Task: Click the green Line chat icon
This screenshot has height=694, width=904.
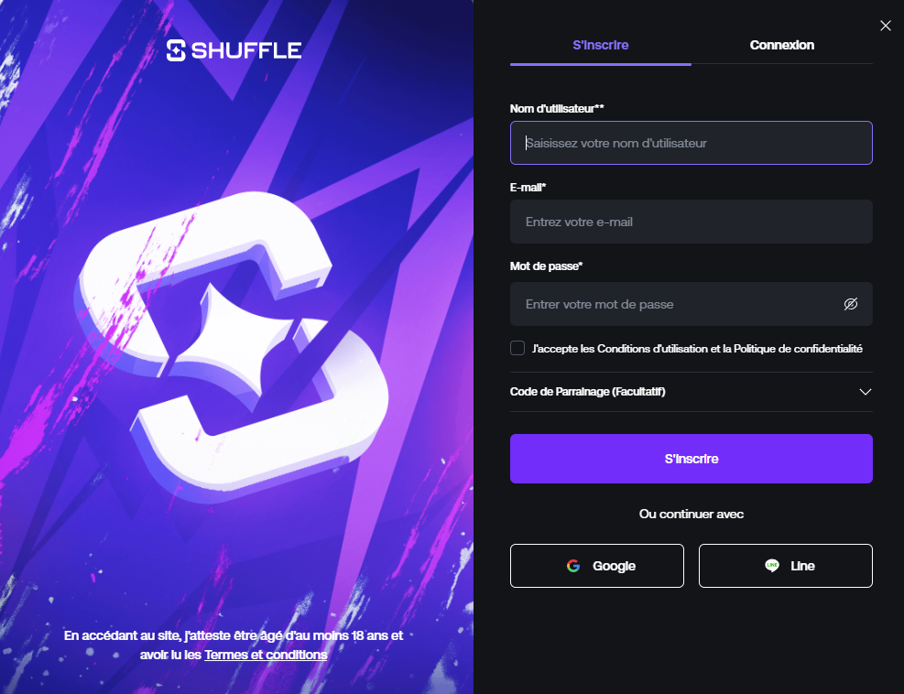Action: click(772, 566)
